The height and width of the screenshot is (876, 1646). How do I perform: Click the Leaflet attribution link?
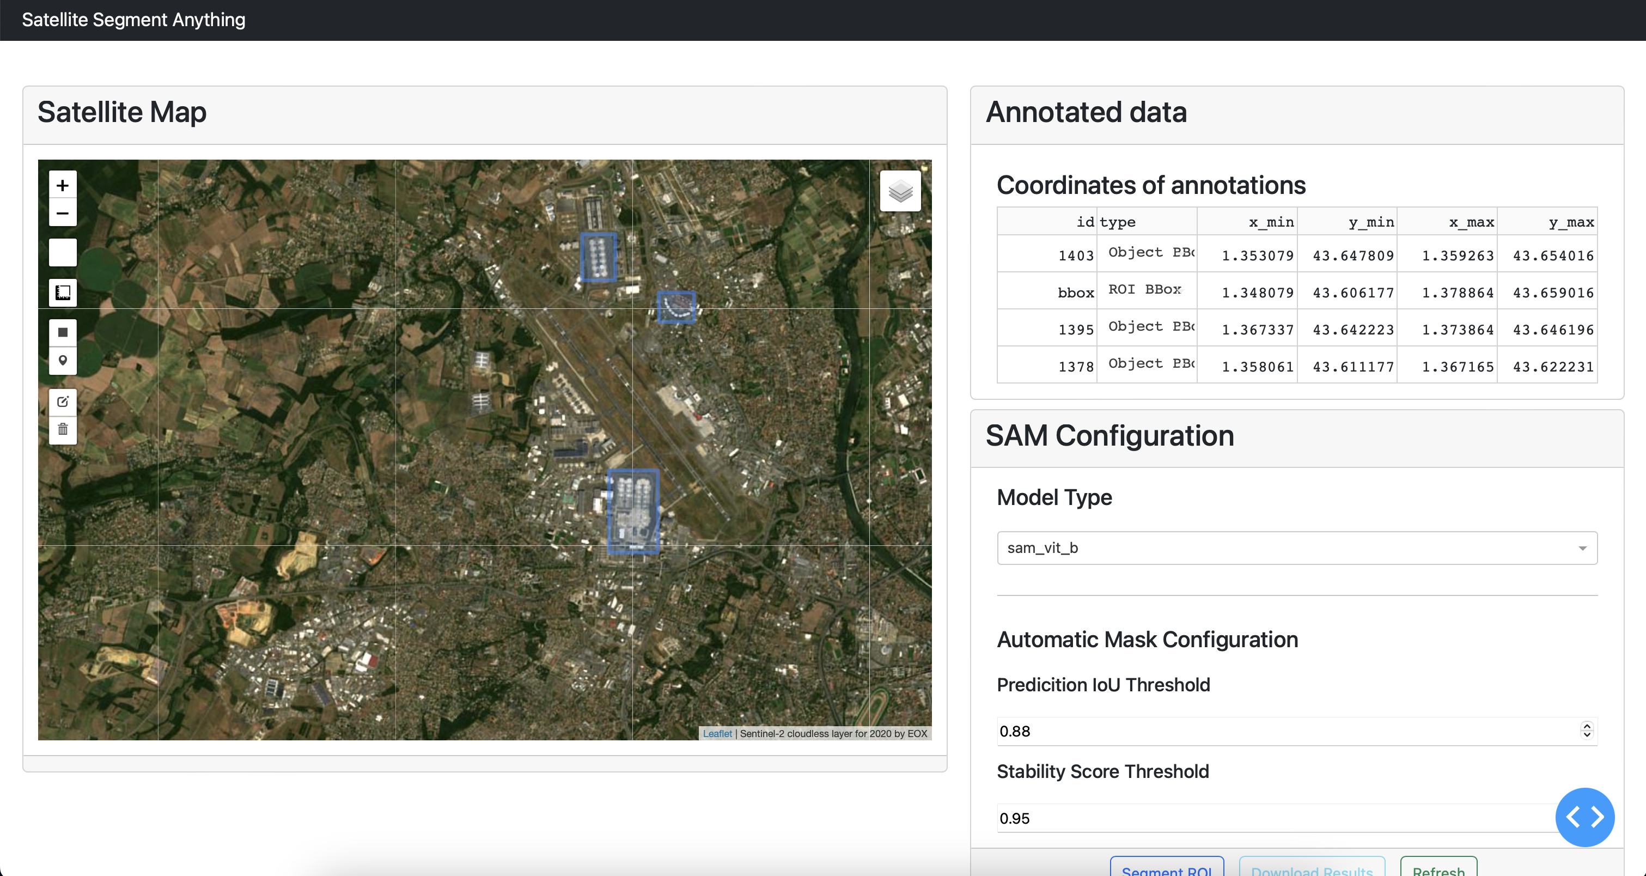coord(717,733)
